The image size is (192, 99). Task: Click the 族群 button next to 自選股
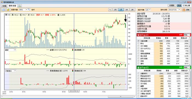179,5
